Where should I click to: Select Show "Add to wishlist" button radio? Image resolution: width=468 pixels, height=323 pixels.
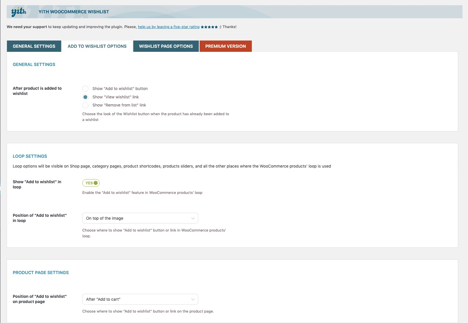tap(85, 89)
